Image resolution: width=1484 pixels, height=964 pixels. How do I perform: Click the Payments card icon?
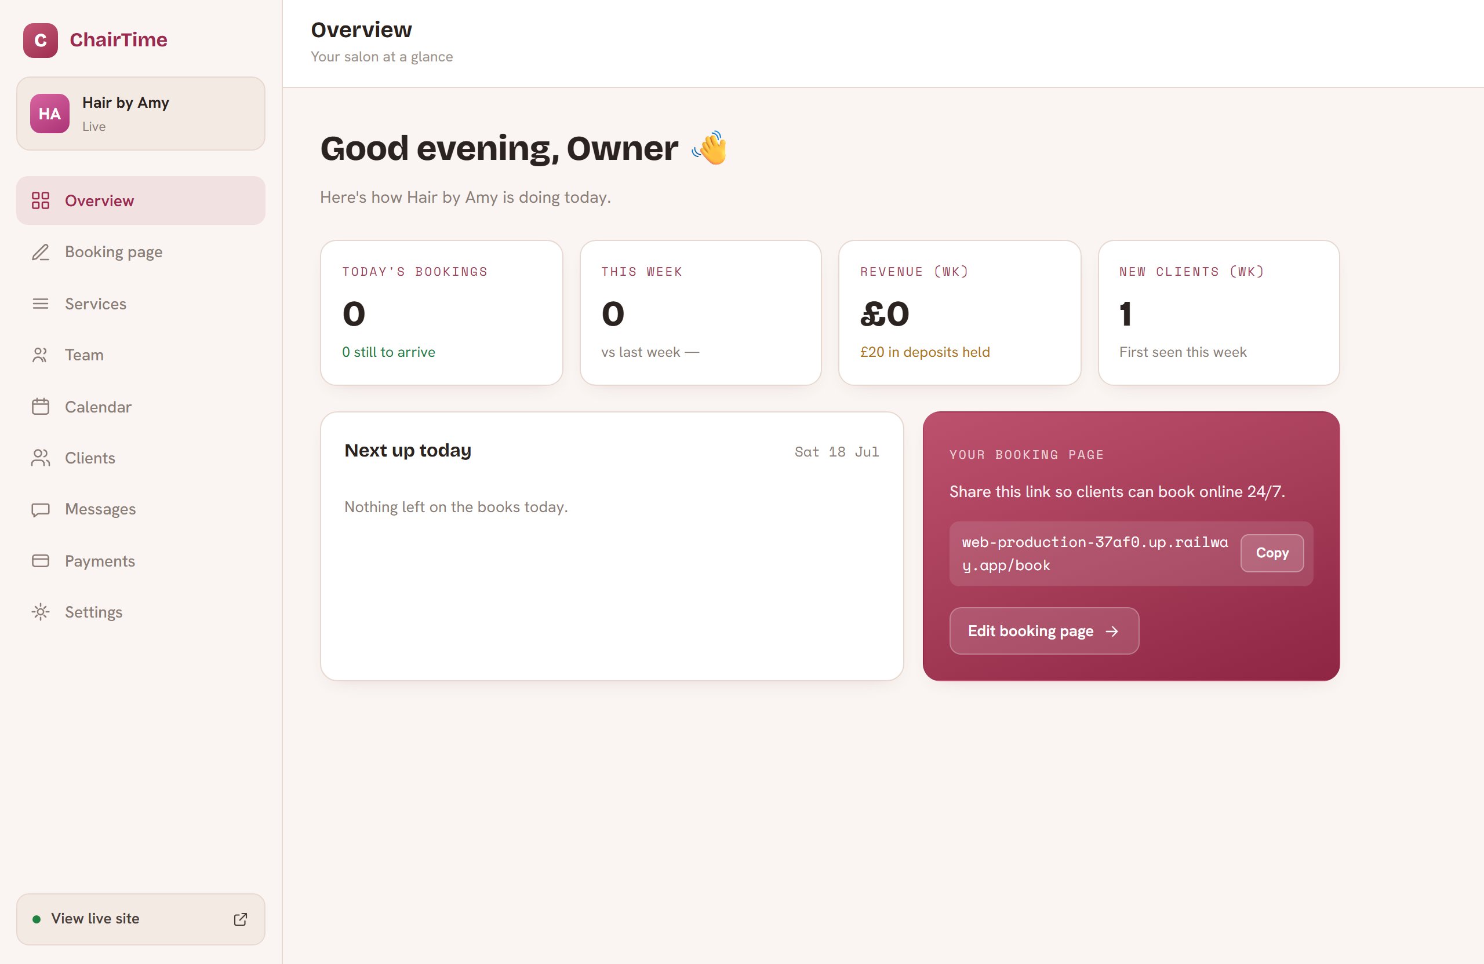[x=41, y=561]
